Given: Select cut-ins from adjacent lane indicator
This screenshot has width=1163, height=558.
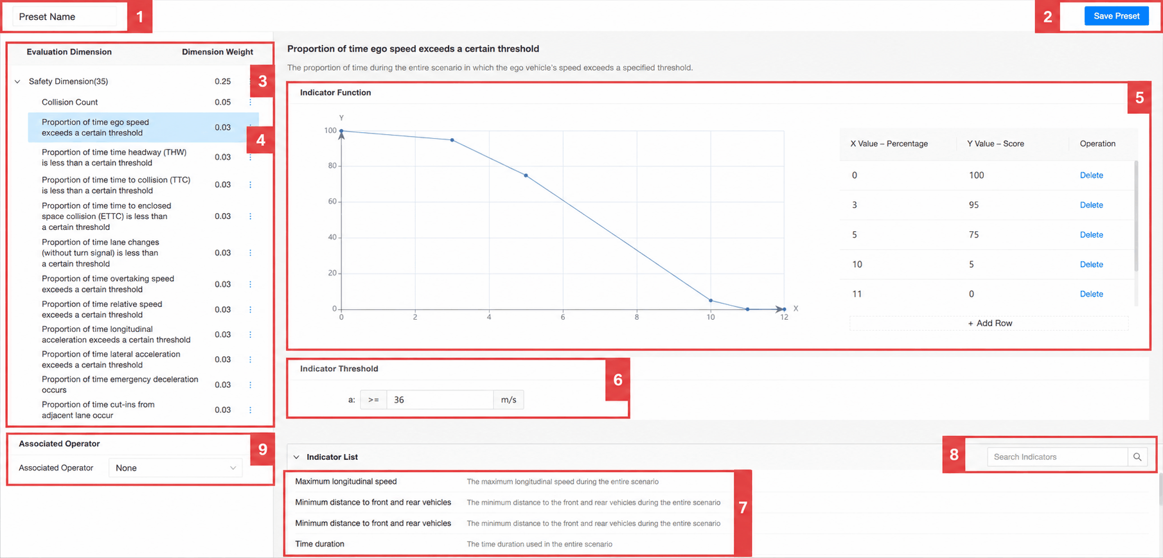Looking at the screenshot, I should tap(98, 410).
